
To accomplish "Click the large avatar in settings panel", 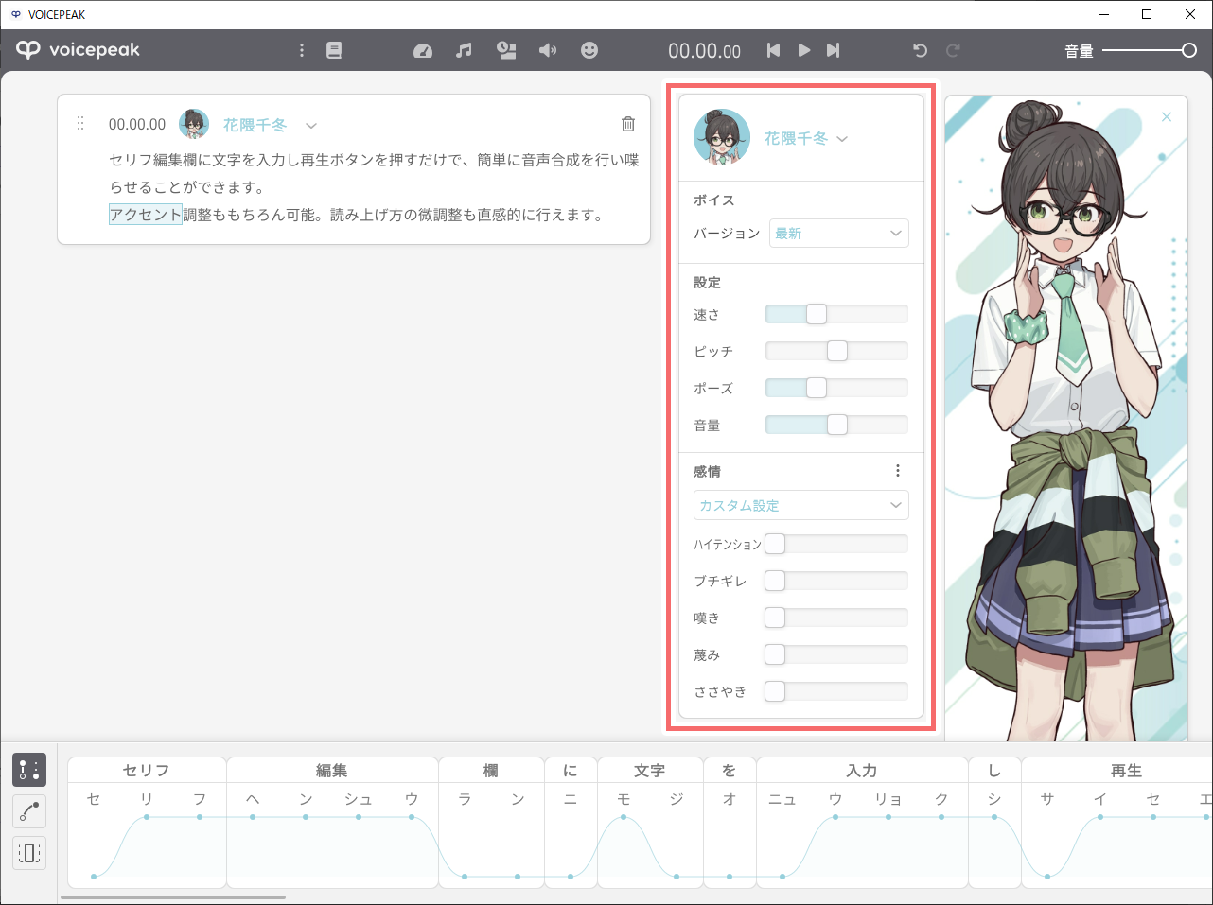I will [722, 138].
